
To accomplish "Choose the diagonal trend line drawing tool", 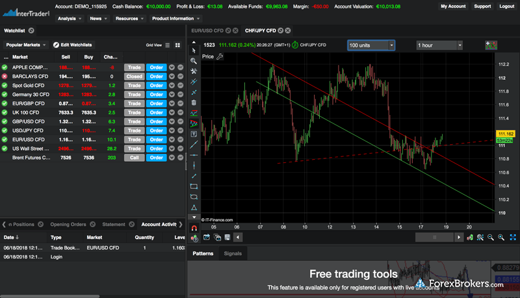I will pyautogui.click(x=194, y=145).
